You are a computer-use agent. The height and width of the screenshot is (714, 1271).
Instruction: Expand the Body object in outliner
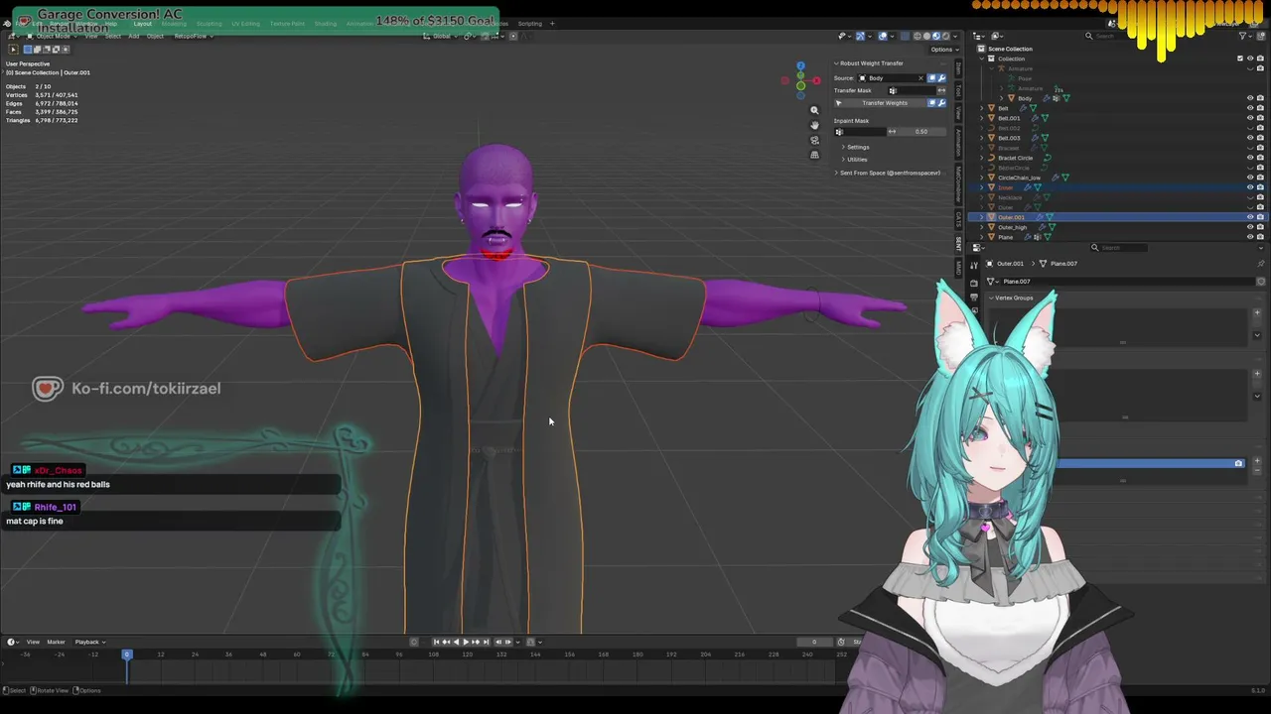pyautogui.click(x=1003, y=98)
